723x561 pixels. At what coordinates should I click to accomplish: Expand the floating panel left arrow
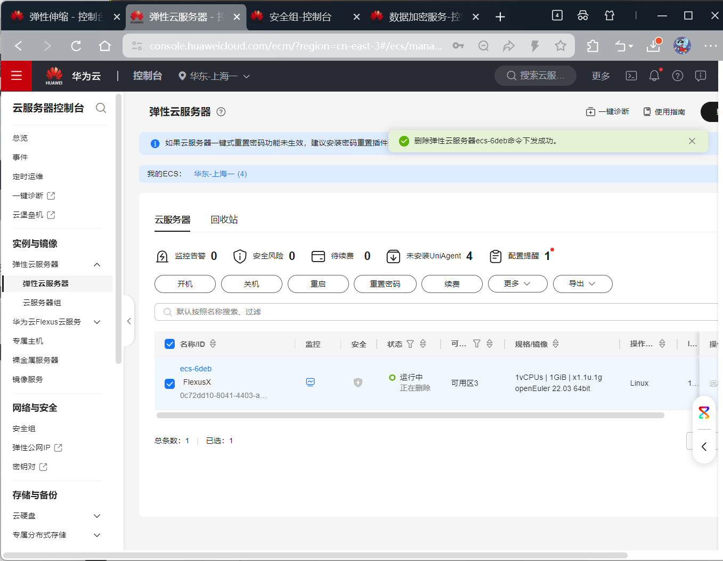(704, 446)
